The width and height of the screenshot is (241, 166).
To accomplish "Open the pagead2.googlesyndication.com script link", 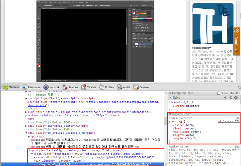I will 123,102.
